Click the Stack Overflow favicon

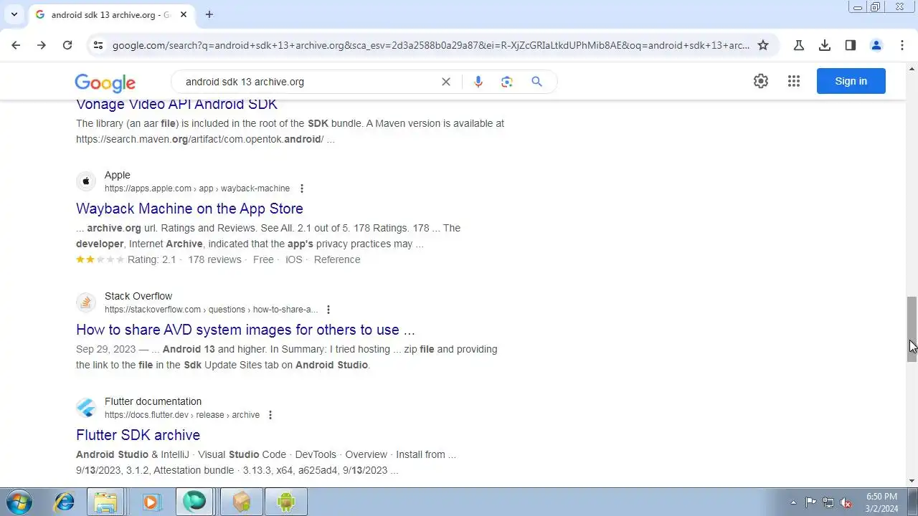pos(86,302)
